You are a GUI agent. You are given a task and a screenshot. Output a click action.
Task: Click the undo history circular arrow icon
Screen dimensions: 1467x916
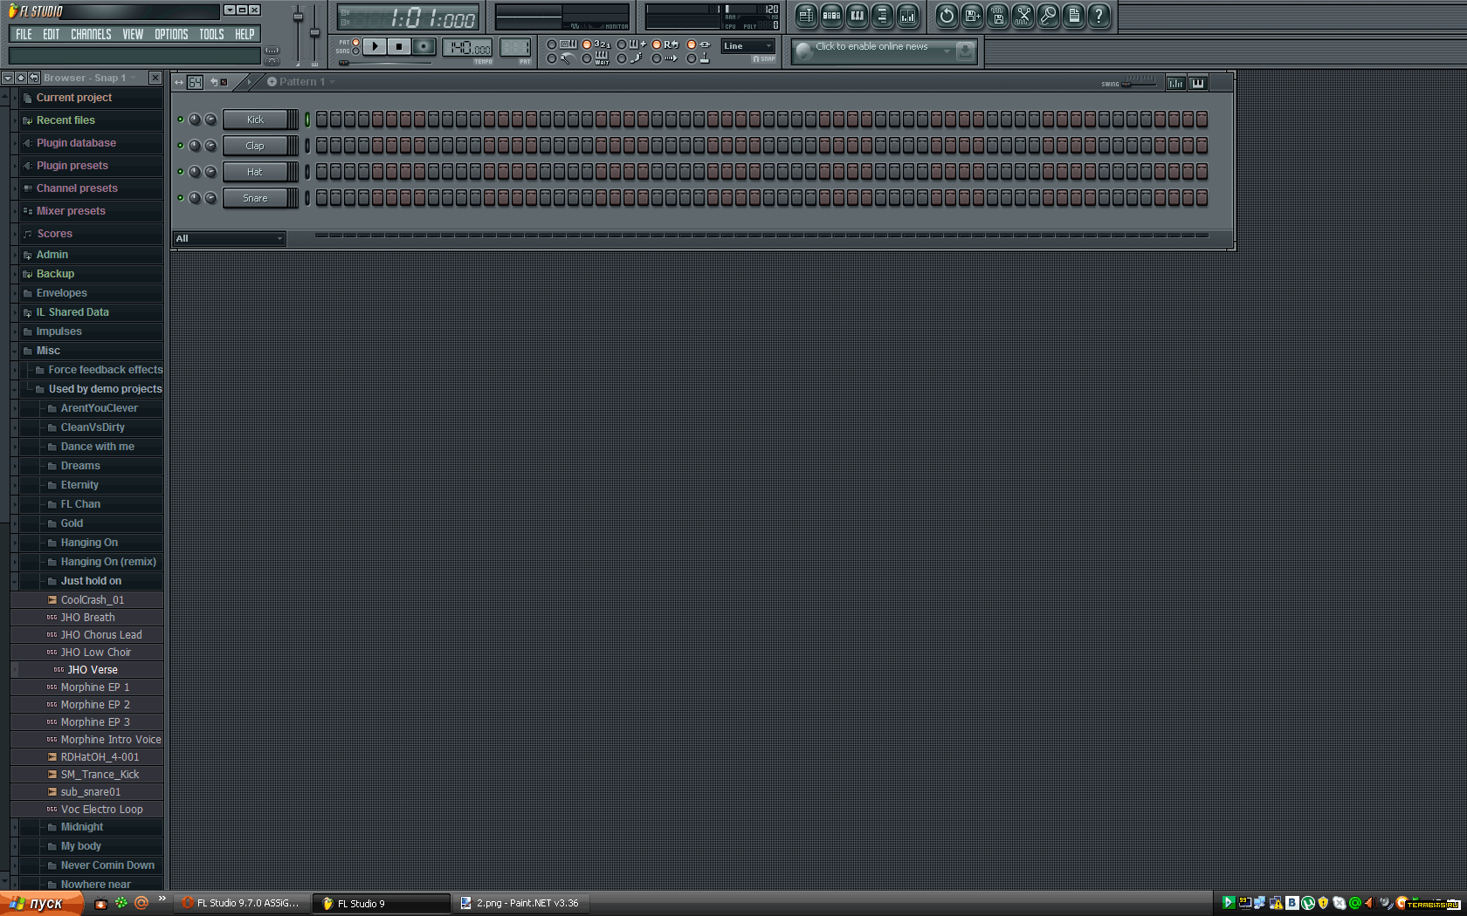[x=947, y=16]
